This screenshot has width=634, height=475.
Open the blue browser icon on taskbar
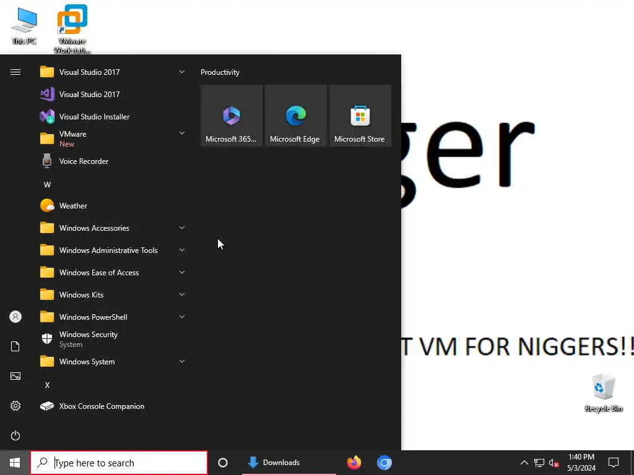coord(384,463)
